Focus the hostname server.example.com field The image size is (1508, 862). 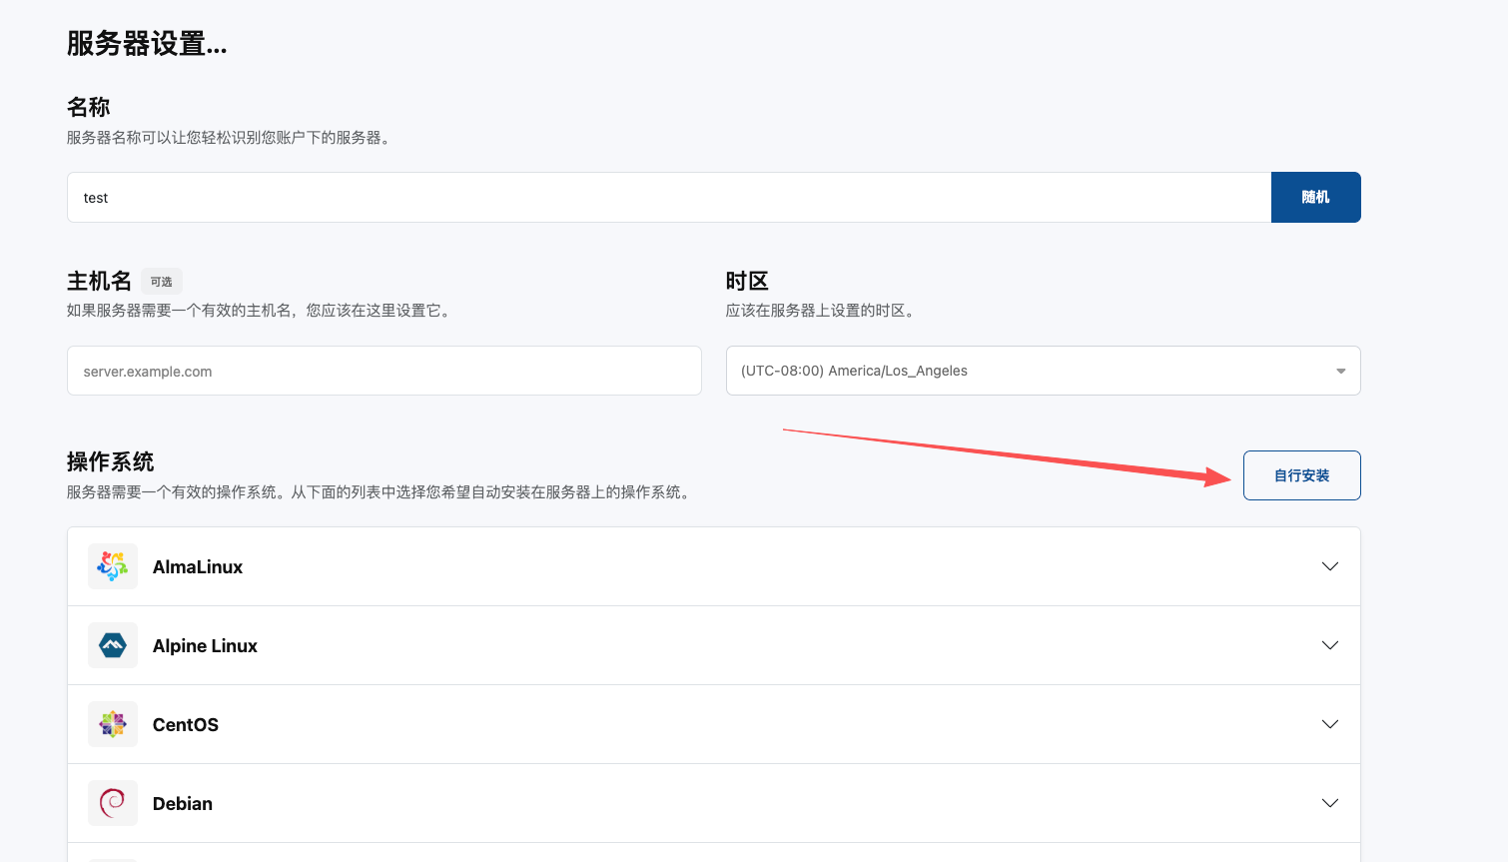point(384,371)
